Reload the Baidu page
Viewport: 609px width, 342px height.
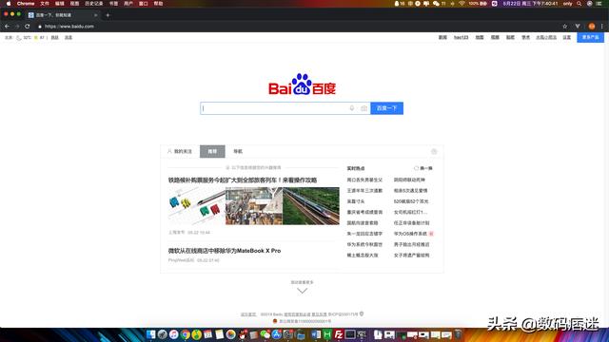28,27
